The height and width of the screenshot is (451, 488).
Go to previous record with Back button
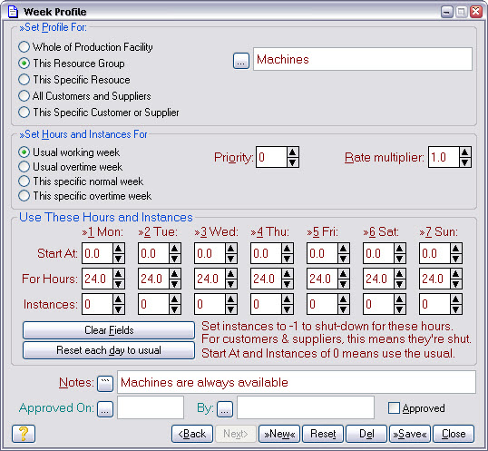pos(192,434)
